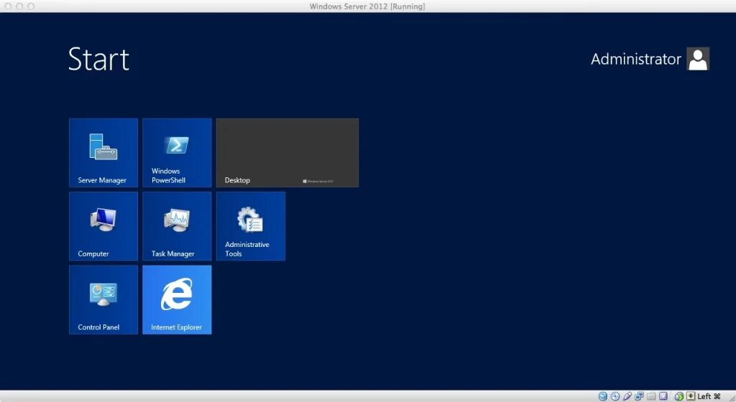
Task: Click the shared folders icon in VirtualBox status bar
Action: (x=651, y=396)
